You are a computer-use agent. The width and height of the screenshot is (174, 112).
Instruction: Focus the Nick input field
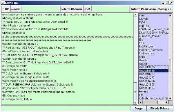[110, 9]
